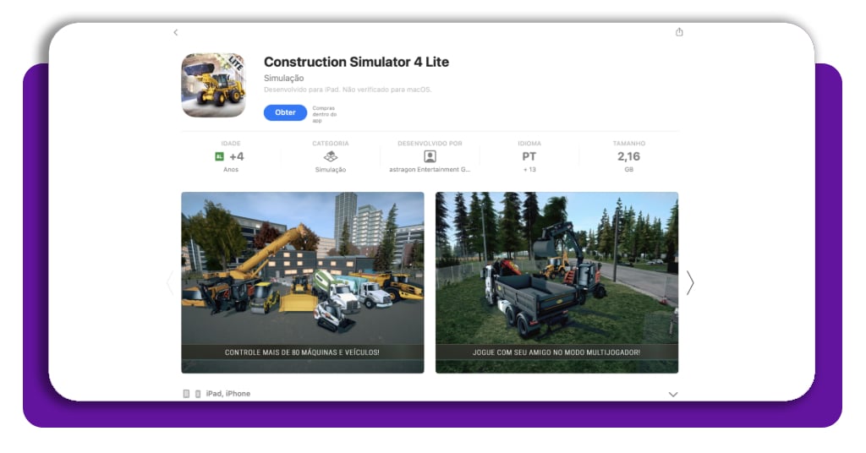Click the Simulação label under CATEGORIA
This screenshot has width=866, height=453.
tap(331, 170)
